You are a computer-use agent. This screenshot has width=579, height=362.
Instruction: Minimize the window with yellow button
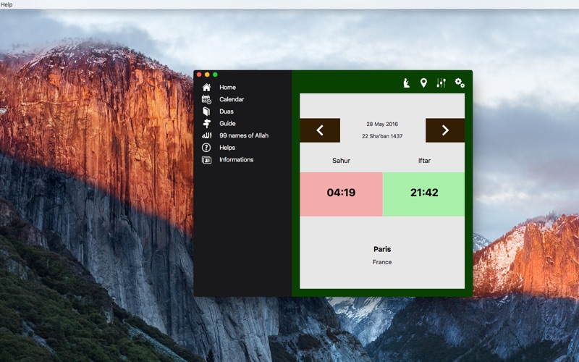pyautogui.click(x=207, y=75)
